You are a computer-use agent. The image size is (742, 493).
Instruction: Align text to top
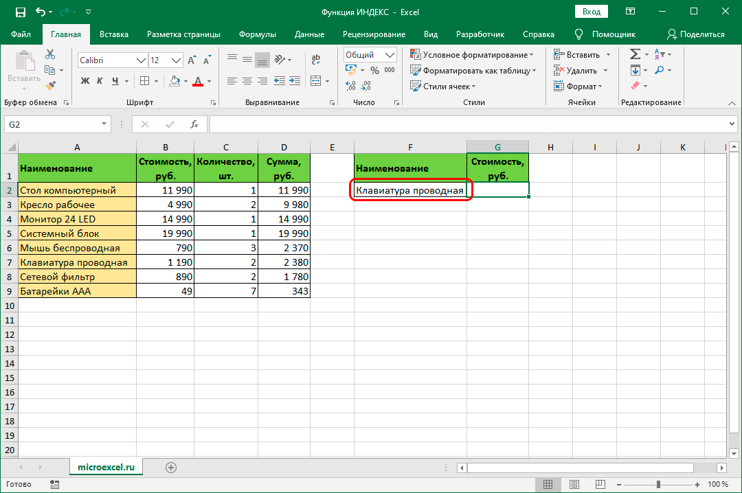point(232,59)
